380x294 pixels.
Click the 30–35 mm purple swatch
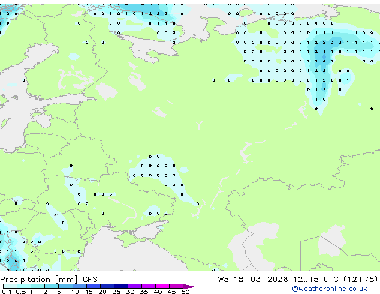tap(135, 286)
